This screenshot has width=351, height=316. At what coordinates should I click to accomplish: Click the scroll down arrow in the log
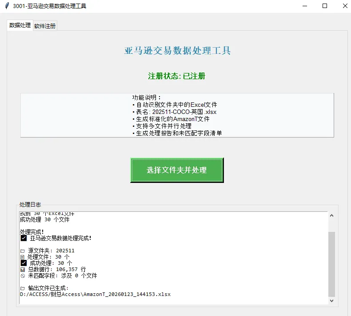coord(331,300)
